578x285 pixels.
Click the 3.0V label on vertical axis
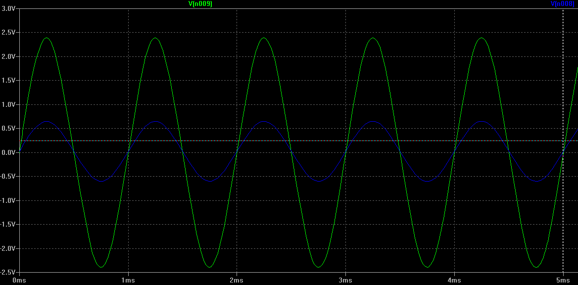click(8, 8)
